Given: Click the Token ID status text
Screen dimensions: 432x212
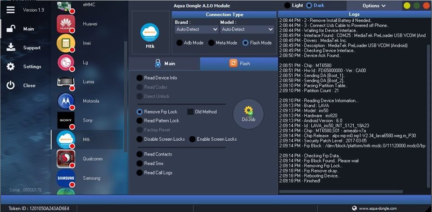Looking at the screenshot, I should [39, 208].
